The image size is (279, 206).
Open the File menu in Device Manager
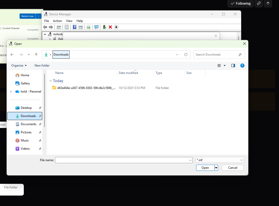coord(47,21)
